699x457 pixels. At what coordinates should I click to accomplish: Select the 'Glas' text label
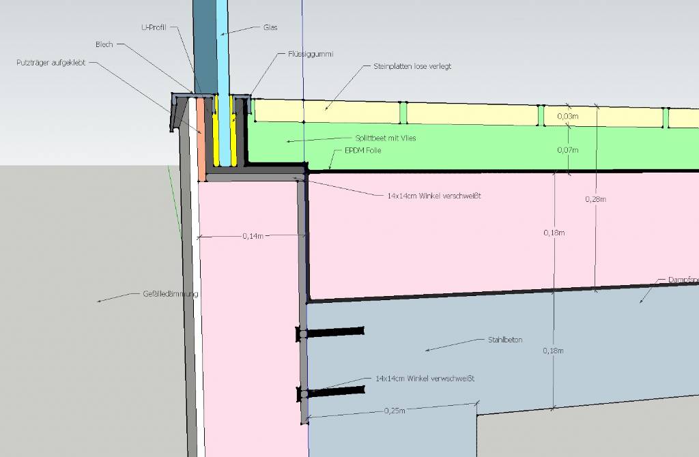click(x=270, y=28)
